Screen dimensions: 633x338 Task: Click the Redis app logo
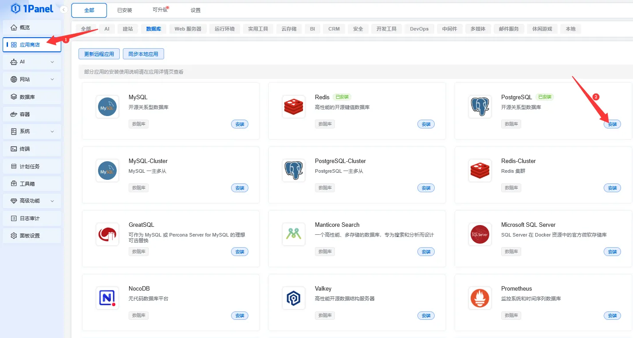[x=294, y=107]
